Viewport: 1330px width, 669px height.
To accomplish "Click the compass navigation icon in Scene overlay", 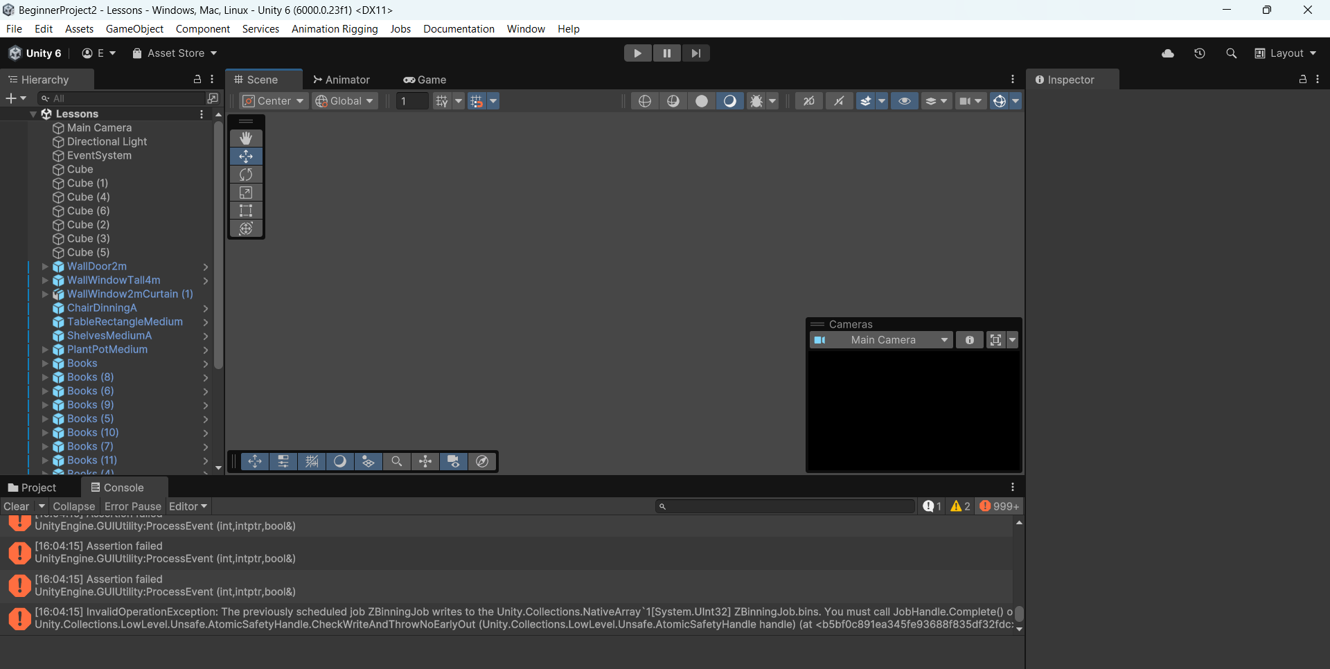I will 481,461.
